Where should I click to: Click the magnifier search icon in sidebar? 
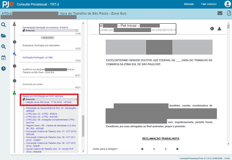point(3,25)
